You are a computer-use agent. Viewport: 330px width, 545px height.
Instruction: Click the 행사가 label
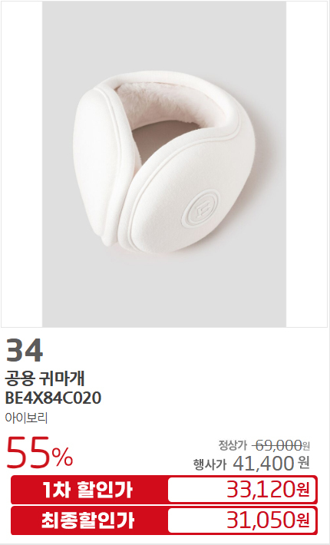point(210,464)
